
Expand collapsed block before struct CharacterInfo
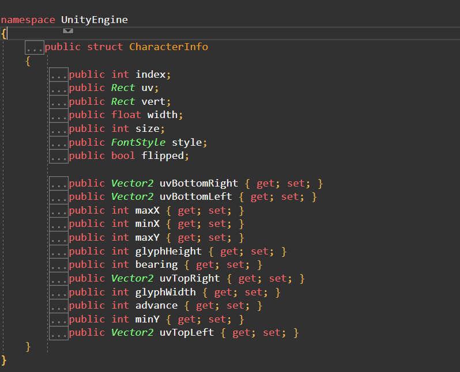(35, 47)
